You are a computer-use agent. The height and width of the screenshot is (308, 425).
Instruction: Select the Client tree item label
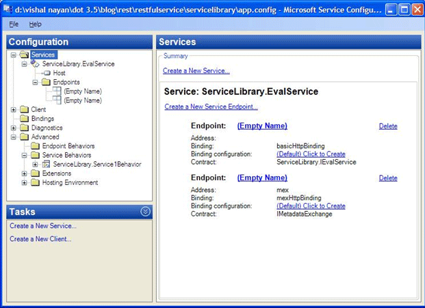point(38,109)
